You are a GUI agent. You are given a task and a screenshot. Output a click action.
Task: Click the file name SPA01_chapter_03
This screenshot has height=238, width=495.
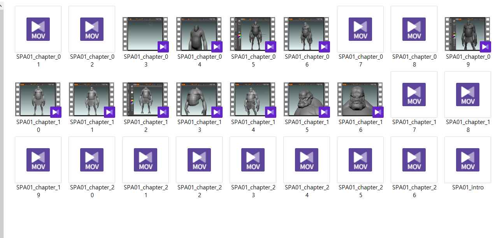pyautogui.click(x=146, y=61)
